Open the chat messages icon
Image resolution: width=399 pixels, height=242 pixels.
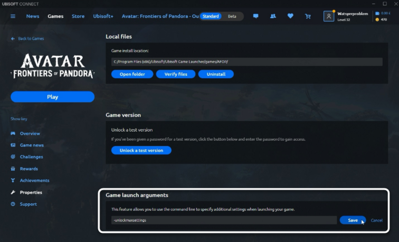click(x=256, y=16)
